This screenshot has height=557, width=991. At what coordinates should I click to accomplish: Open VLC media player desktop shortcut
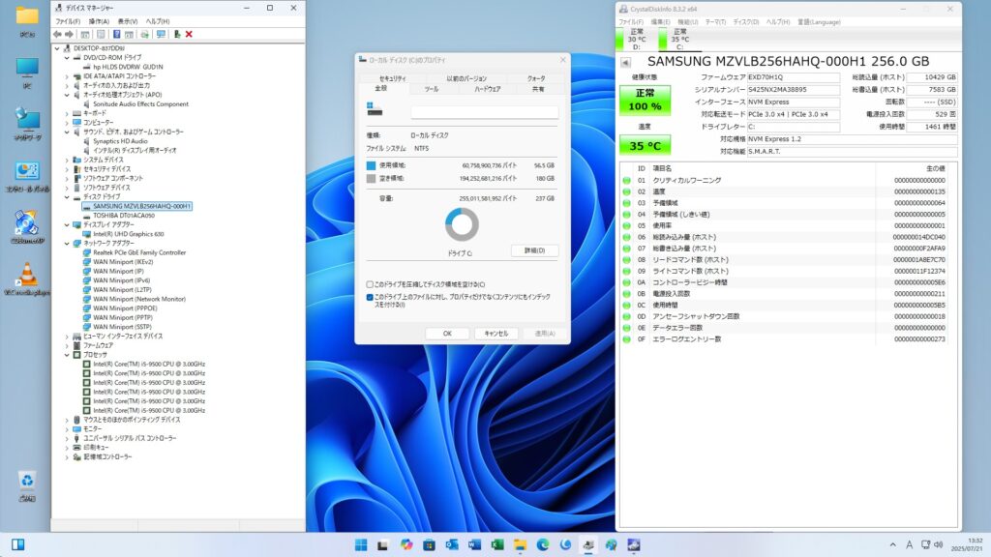(27, 277)
